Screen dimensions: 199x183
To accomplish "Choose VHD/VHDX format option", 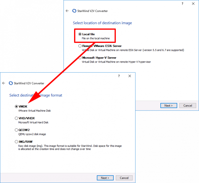I will coord(16,118).
